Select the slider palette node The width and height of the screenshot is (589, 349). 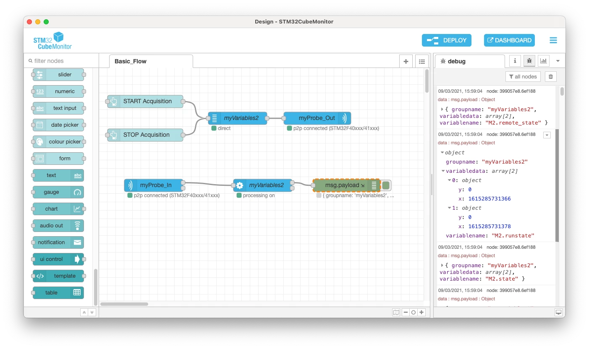[x=58, y=75]
